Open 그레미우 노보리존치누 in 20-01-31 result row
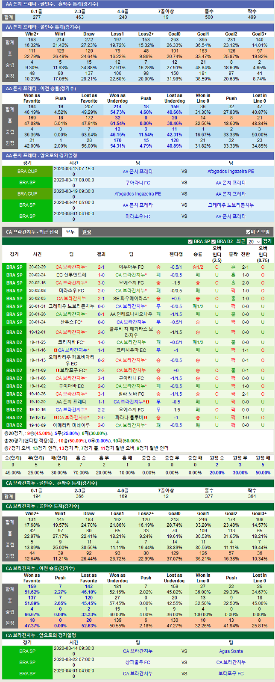This screenshot has height=682, width=275. [x=71, y=306]
